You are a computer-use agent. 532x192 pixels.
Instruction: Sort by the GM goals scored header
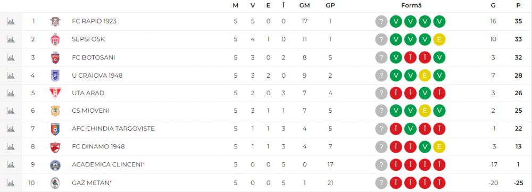(304, 5)
